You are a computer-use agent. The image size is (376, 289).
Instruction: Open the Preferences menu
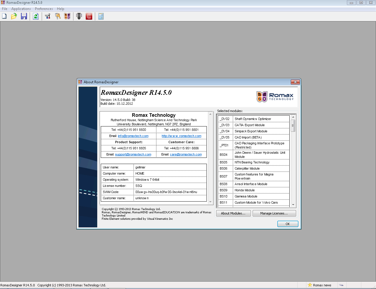click(44, 9)
